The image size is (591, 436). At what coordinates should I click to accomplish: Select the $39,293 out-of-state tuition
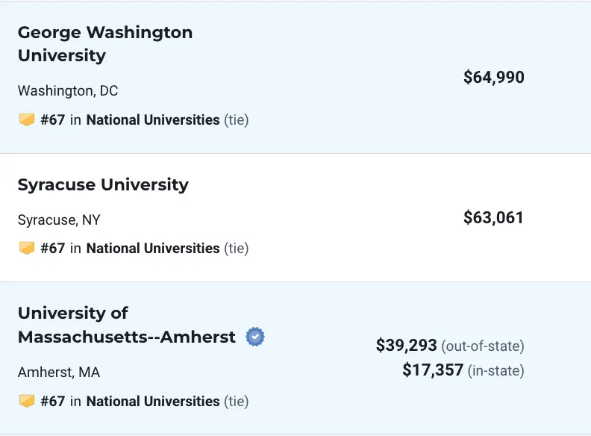click(x=406, y=345)
